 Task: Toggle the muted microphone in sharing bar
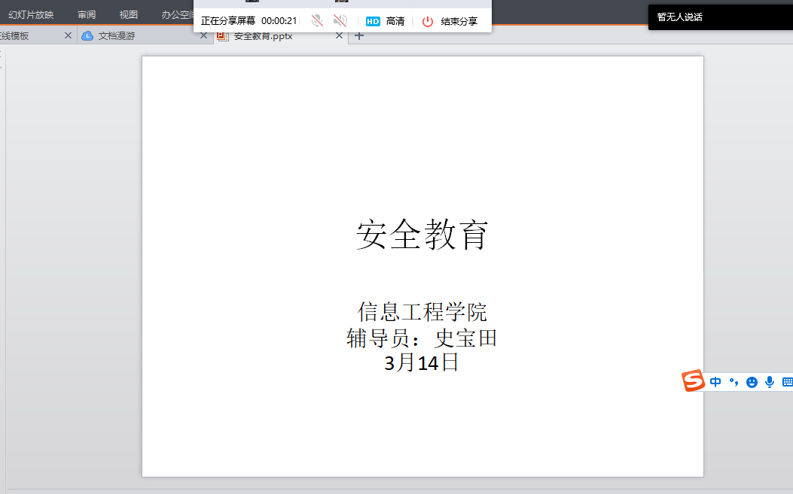(317, 21)
